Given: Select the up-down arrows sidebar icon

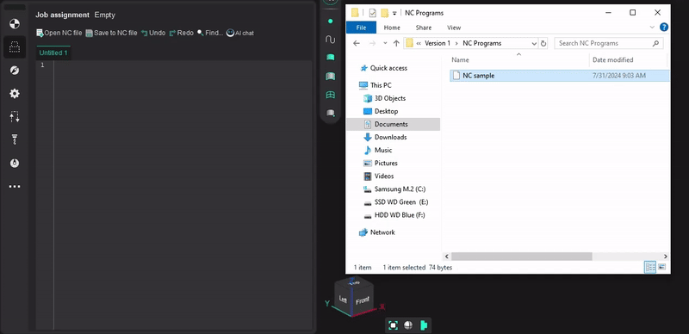Looking at the screenshot, I should 15,117.
